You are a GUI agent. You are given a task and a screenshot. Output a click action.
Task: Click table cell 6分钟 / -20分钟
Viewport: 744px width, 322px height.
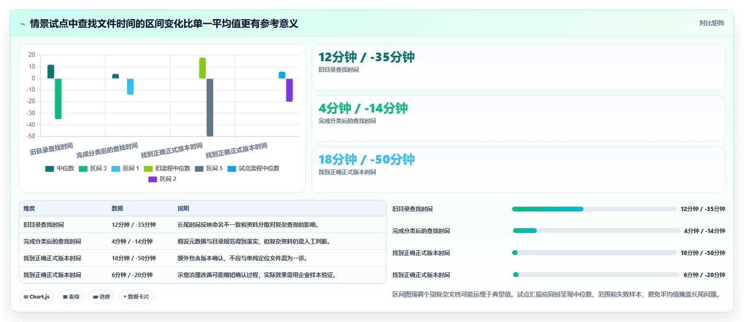pos(132,275)
